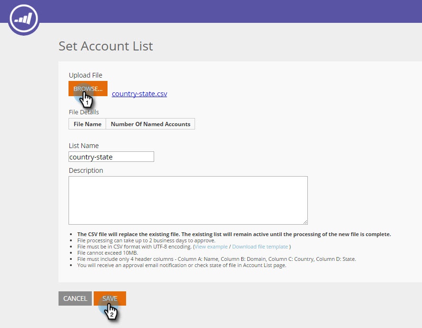Open the View example link
This screenshot has height=328, width=422.
tap(211, 247)
